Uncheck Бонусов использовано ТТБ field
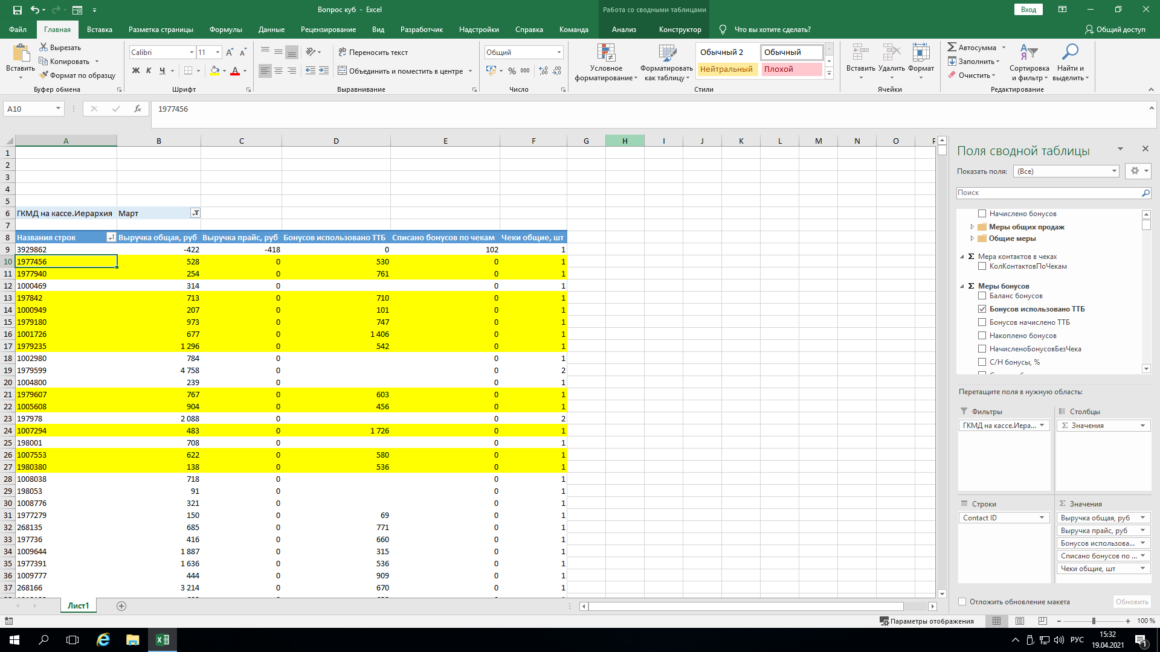Image resolution: width=1160 pixels, height=652 pixels. tap(982, 309)
